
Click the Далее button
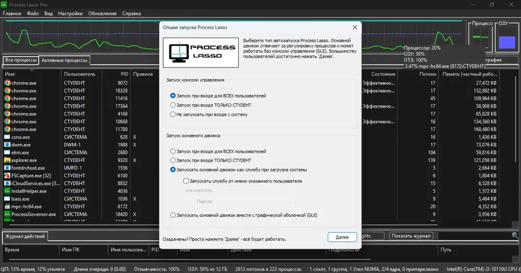click(342, 237)
